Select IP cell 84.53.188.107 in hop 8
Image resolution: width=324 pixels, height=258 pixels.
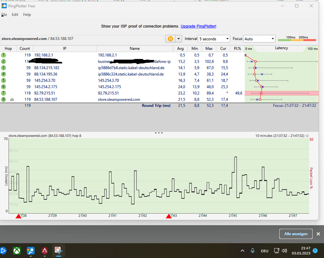[46, 100]
